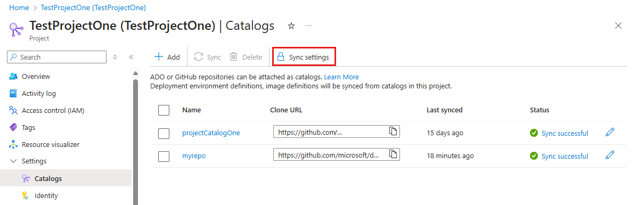
Task: Select the myrepo row checkbox
Action: (x=164, y=157)
